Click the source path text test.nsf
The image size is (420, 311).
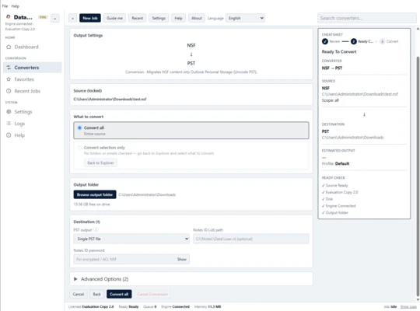tap(110, 99)
